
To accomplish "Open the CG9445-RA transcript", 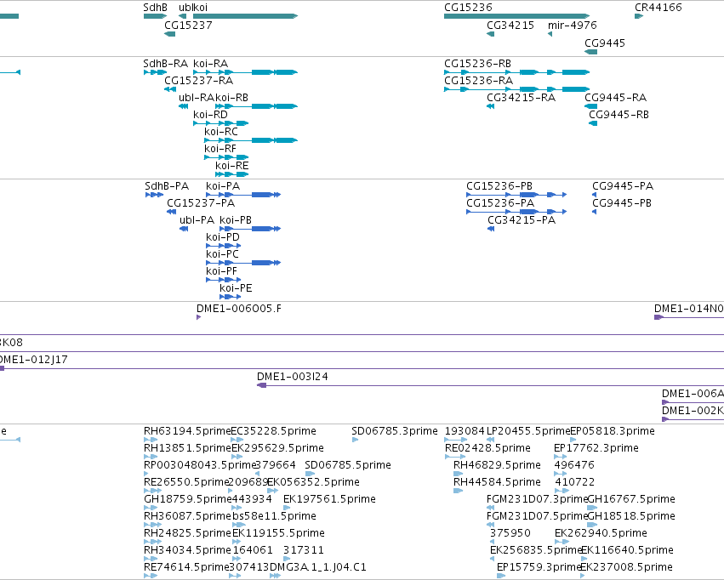I will coord(591,106).
